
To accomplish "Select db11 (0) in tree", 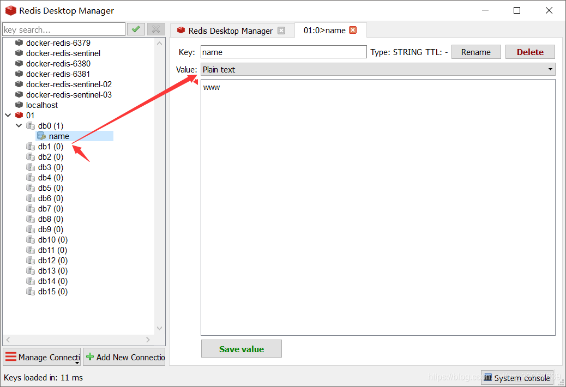I will [53, 250].
